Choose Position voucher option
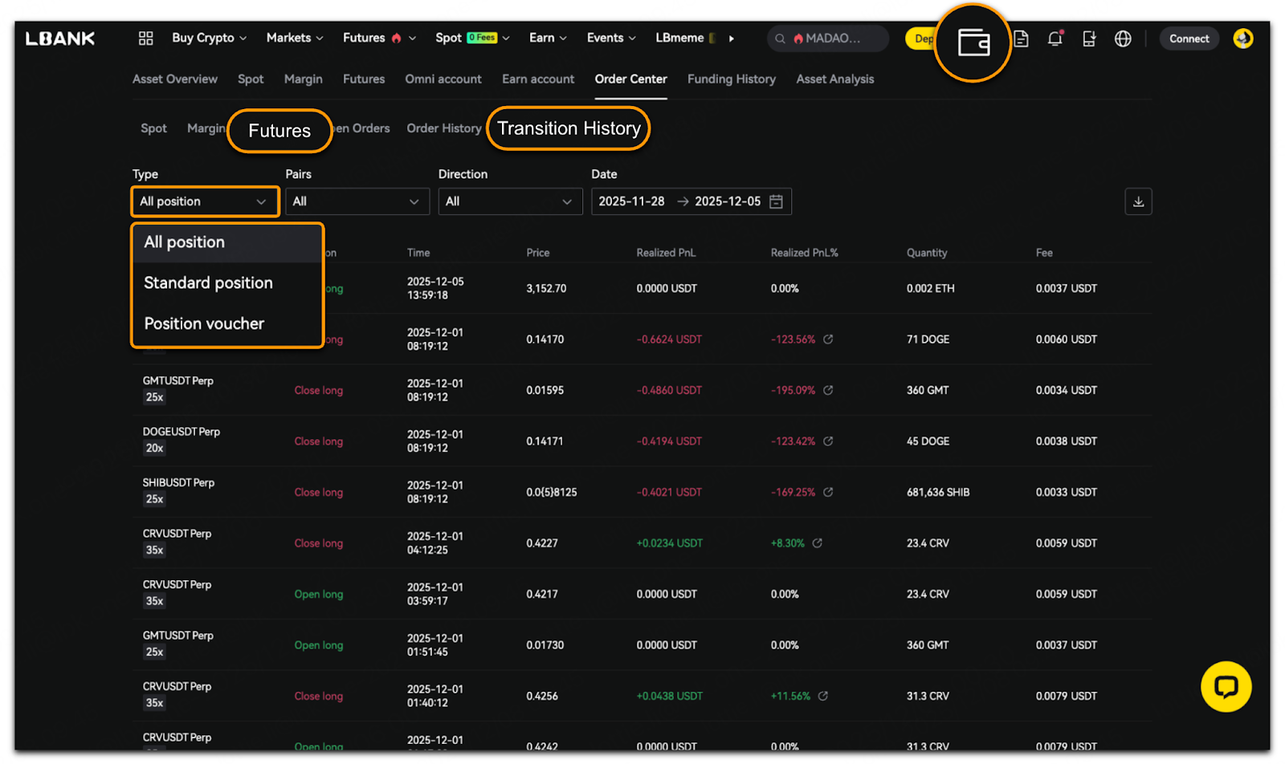Viewport: 1285px width, 764px height. (204, 324)
